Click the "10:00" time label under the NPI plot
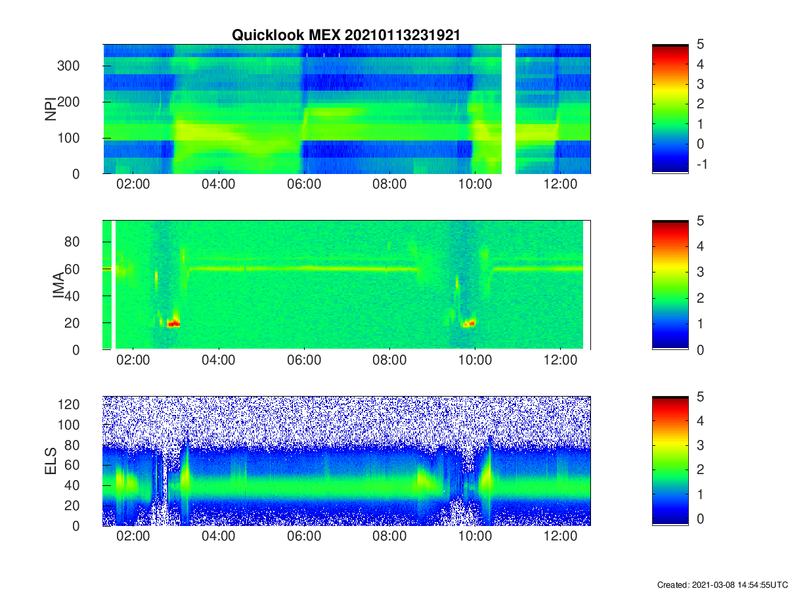The width and height of the screenshot is (788, 591). click(475, 185)
